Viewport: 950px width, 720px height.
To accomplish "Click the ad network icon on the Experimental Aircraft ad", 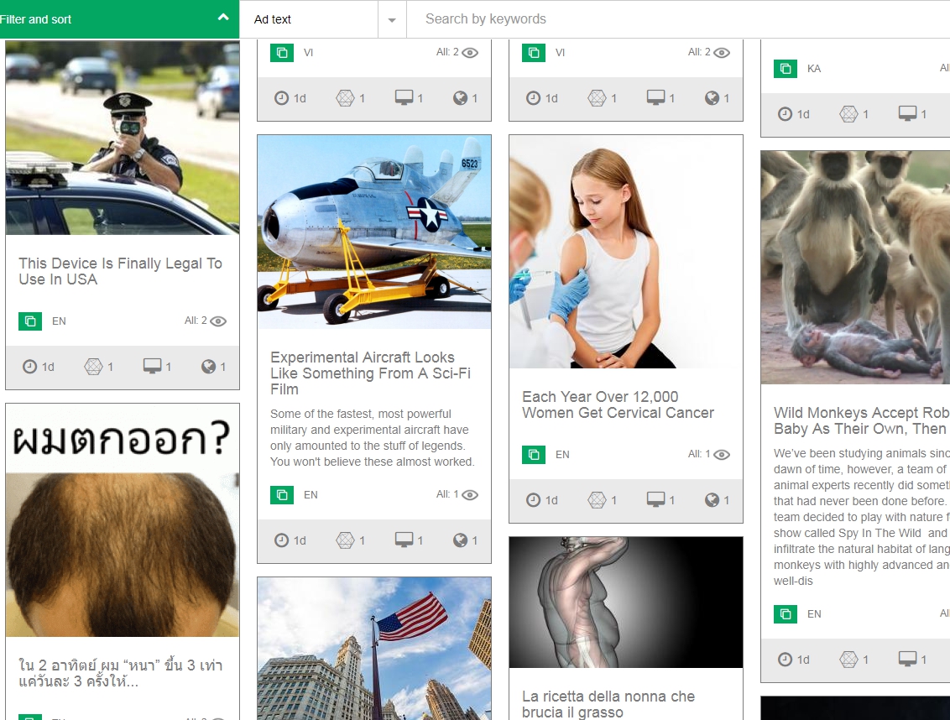I will click(x=346, y=540).
